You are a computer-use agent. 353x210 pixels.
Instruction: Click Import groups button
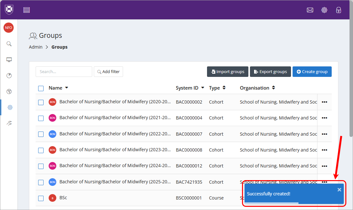tap(227, 72)
